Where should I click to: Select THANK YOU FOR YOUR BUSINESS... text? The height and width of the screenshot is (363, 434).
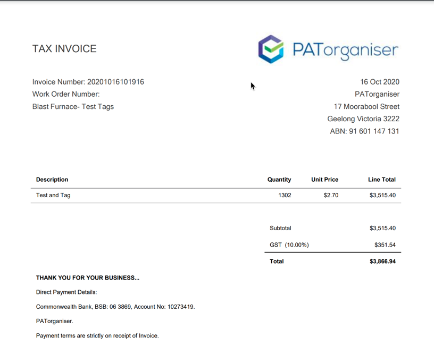click(88, 278)
